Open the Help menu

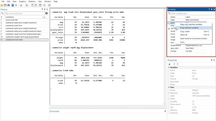pos(55,1)
